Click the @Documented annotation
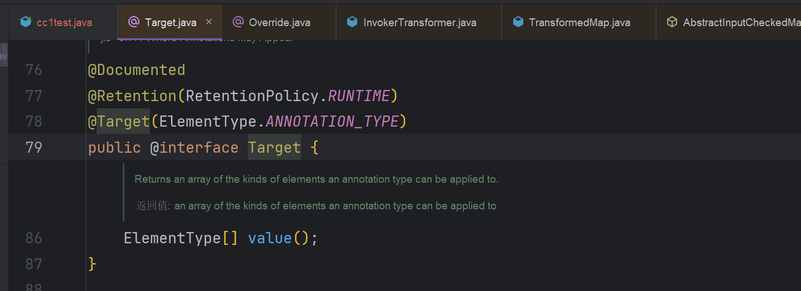801x291 pixels. pos(136,70)
